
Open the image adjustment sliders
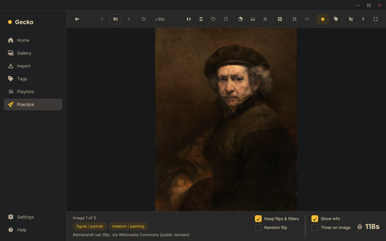tap(265, 19)
